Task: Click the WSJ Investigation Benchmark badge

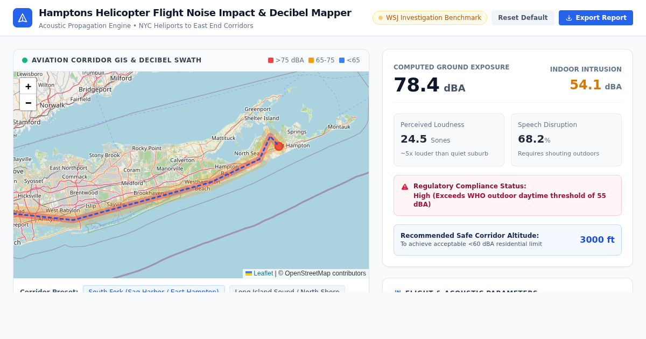Action: [430, 18]
